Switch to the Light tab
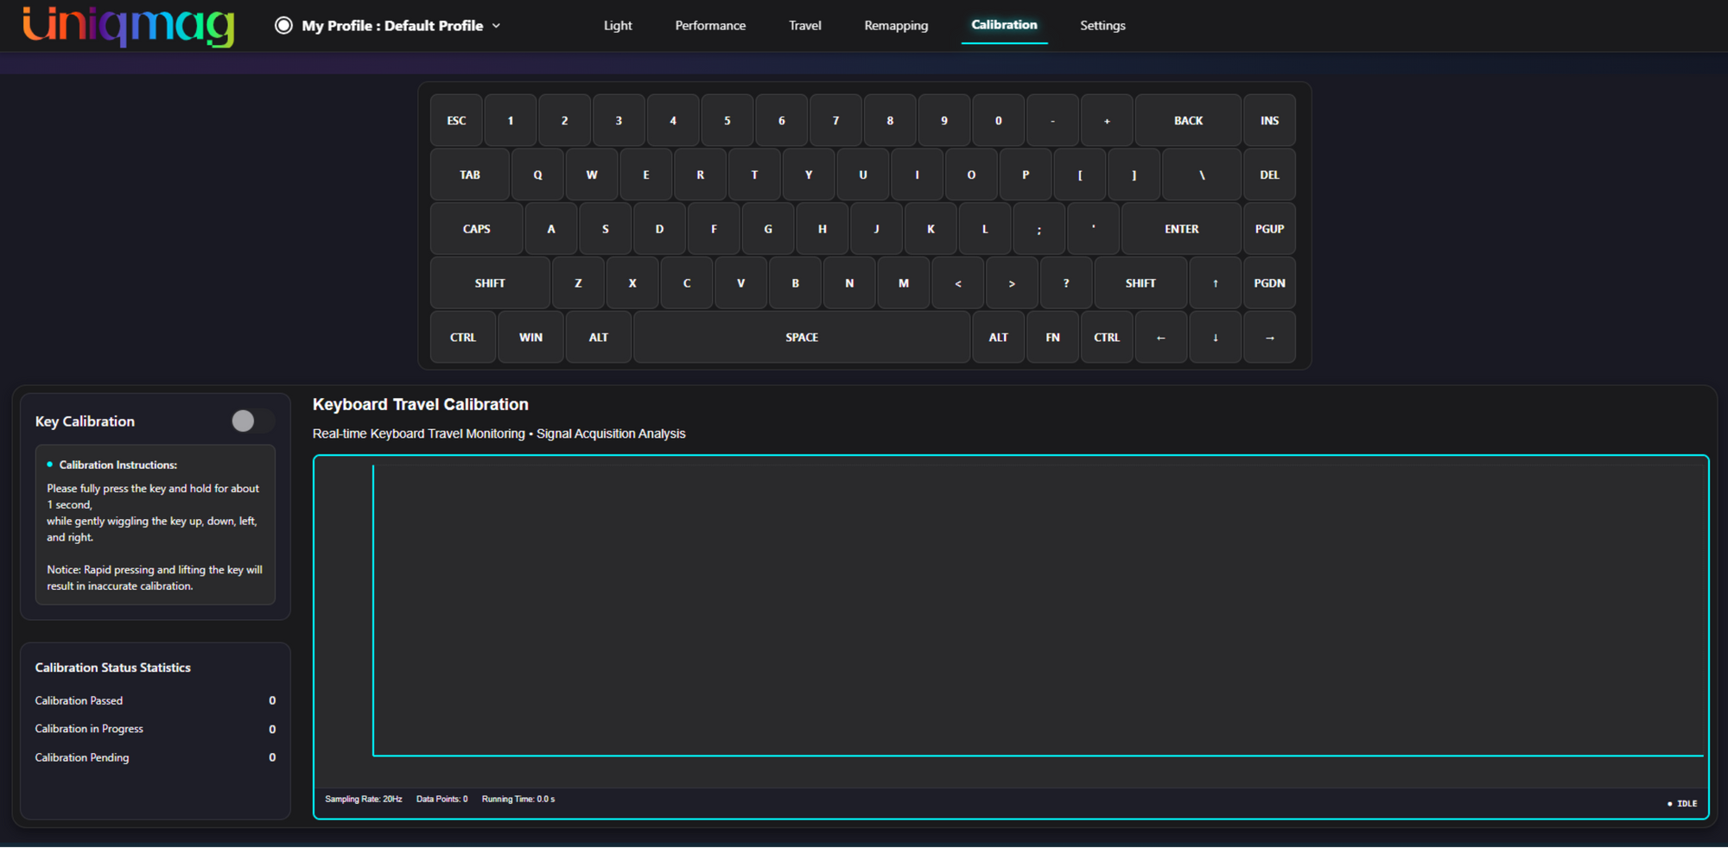The width and height of the screenshot is (1728, 848). [x=618, y=26]
